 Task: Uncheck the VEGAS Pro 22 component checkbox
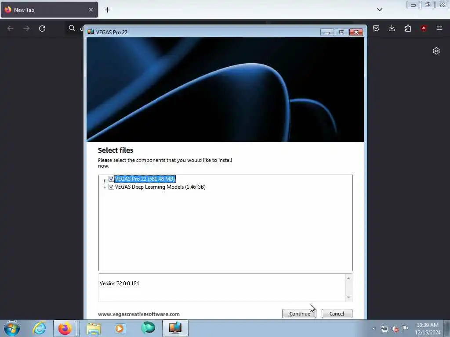tap(111, 179)
